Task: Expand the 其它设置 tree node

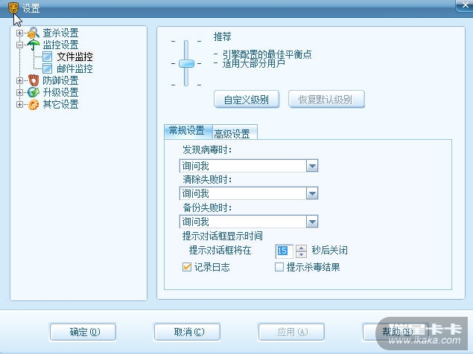Action: (x=19, y=105)
